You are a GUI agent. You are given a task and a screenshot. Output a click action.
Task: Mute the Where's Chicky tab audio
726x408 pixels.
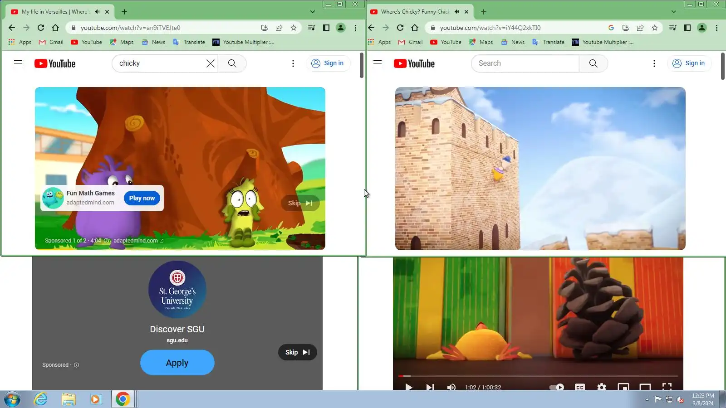click(456, 12)
